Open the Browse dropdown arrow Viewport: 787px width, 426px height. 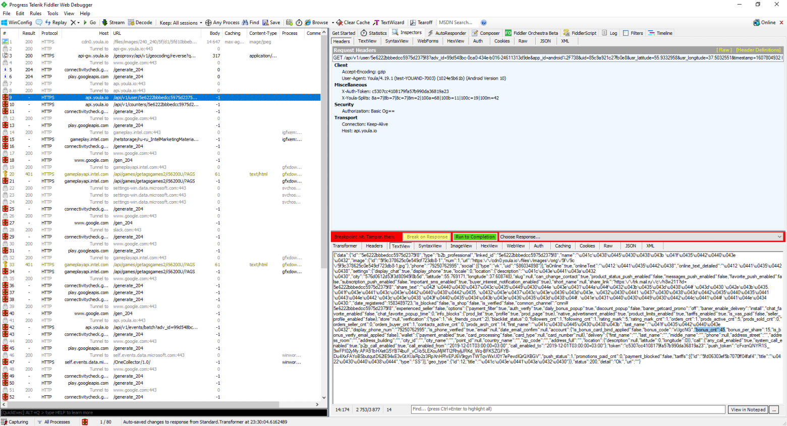pos(332,23)
